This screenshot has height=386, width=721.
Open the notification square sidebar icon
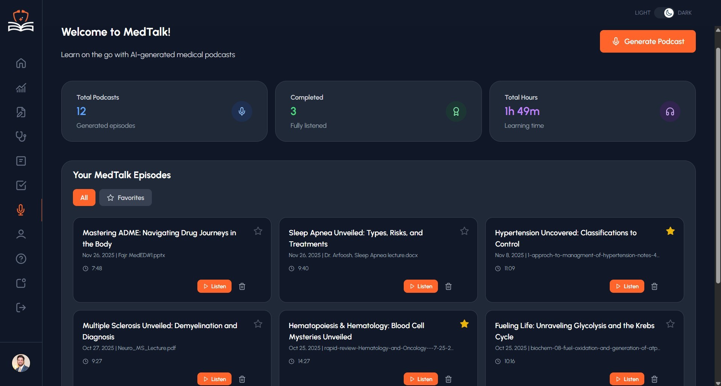[x=21, y=283]
